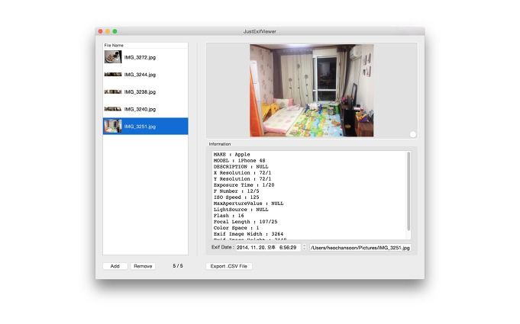Viewport: 520px width, 324px height.
Task: Click the Exif Date stepper arrows
Action: (x=304, y=248)
